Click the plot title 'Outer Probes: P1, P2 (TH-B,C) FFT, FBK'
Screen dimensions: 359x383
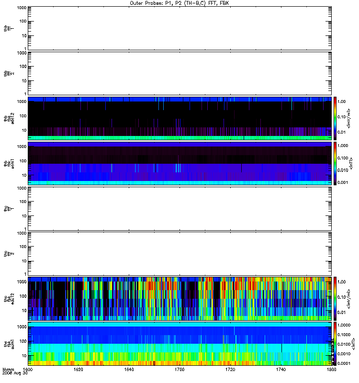point(179,3)
